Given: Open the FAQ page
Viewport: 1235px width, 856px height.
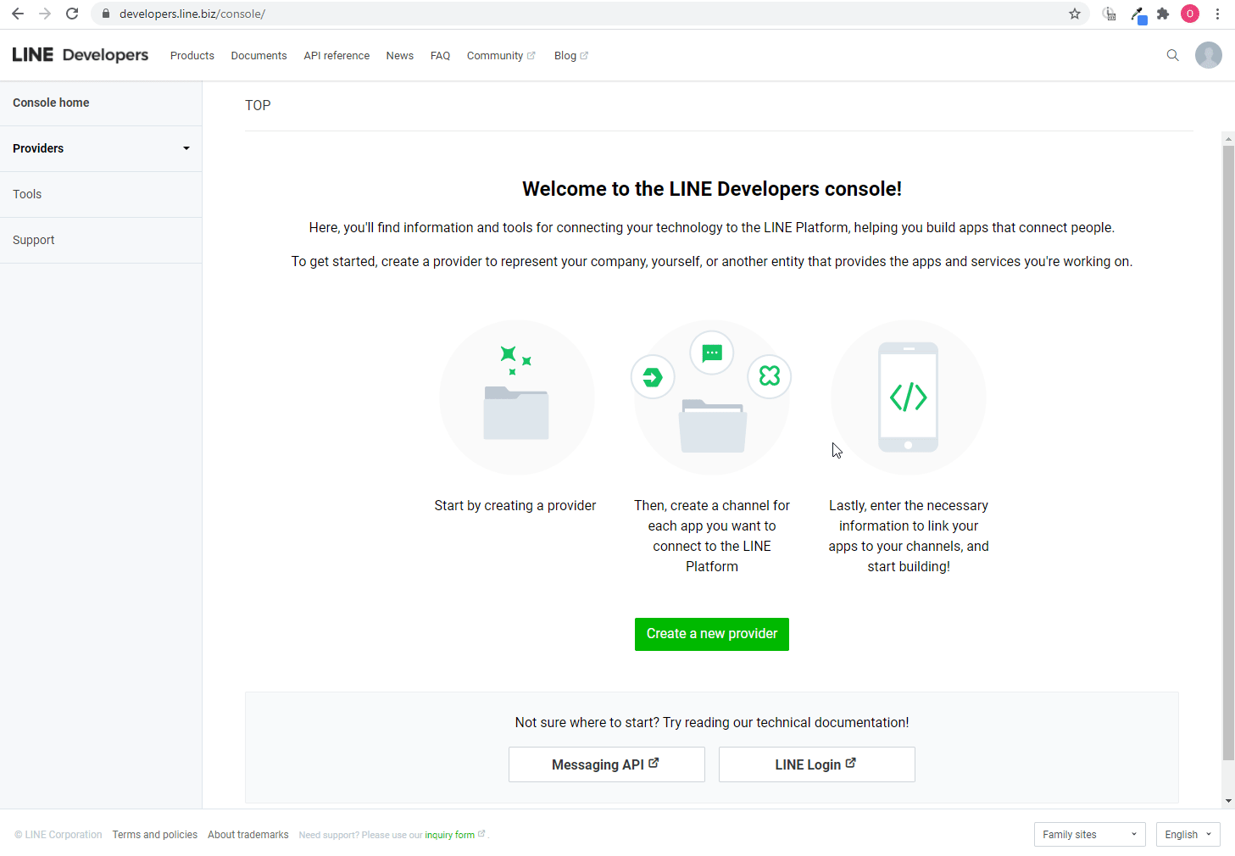Looking at the screenshot, I should (440, 56).
